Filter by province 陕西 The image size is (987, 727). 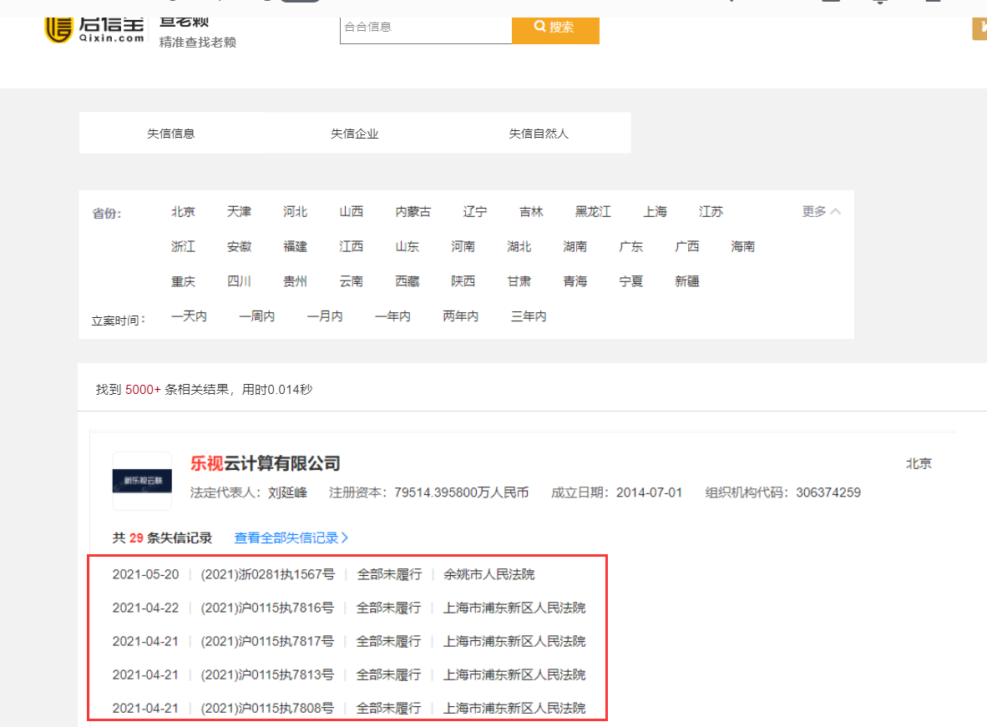pos(463,281)
